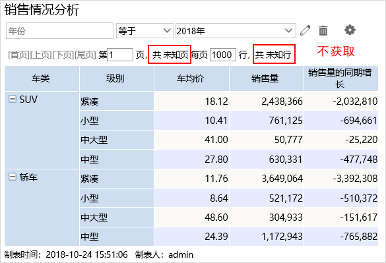Delete filter with trash can icon
Viewport: 386px width, 263px height.
(323, 31)
